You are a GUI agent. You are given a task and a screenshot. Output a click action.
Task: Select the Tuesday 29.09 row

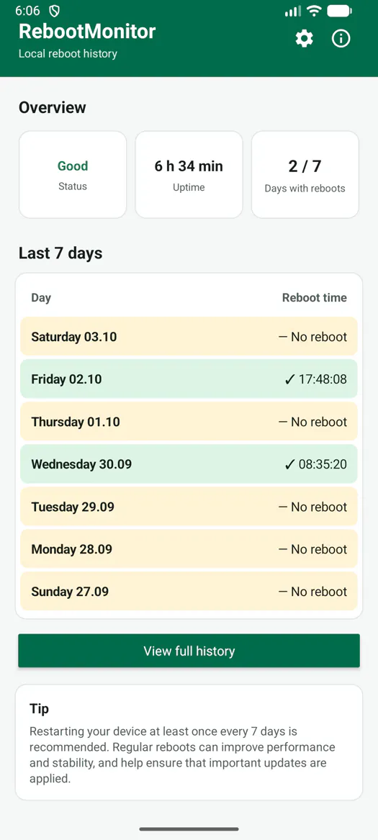[189, 507]
